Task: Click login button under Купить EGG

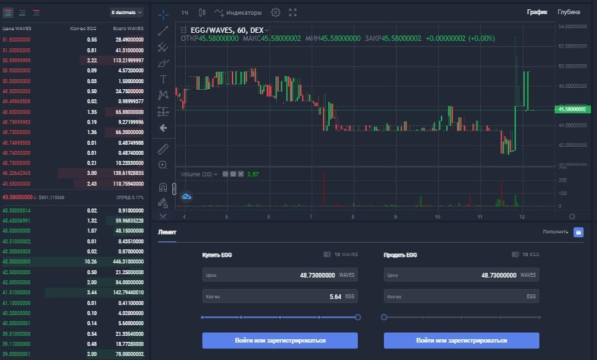Action: pos(280,340)
